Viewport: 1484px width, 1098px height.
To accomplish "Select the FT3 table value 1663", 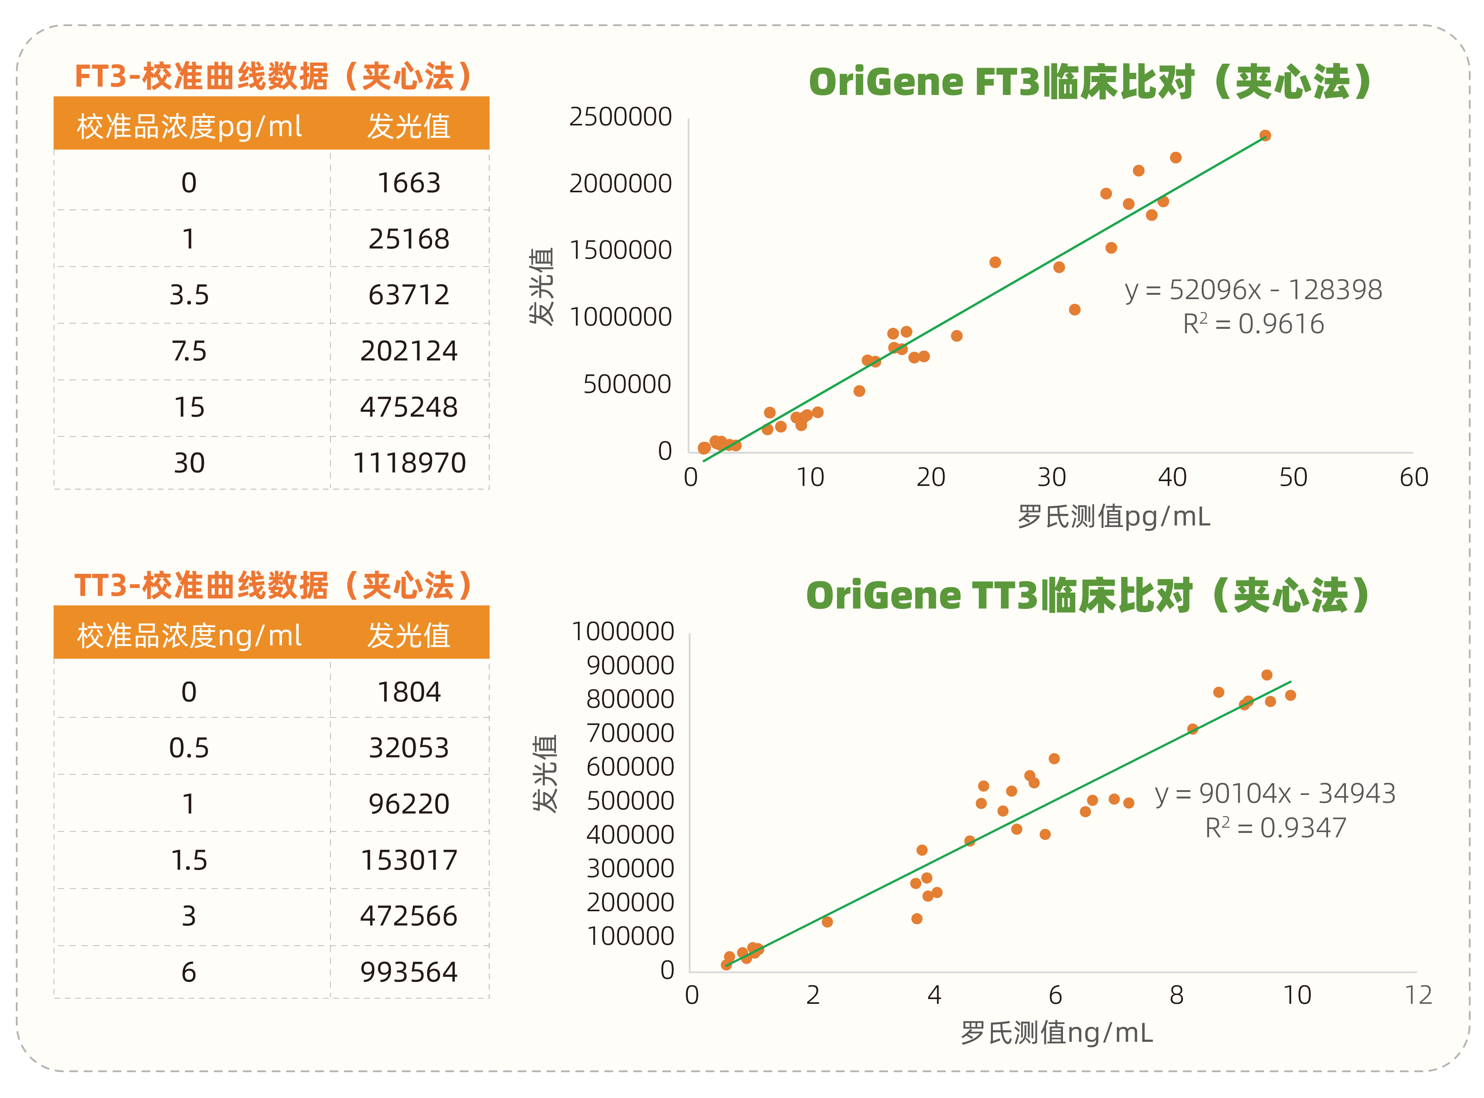I will 409,183.
